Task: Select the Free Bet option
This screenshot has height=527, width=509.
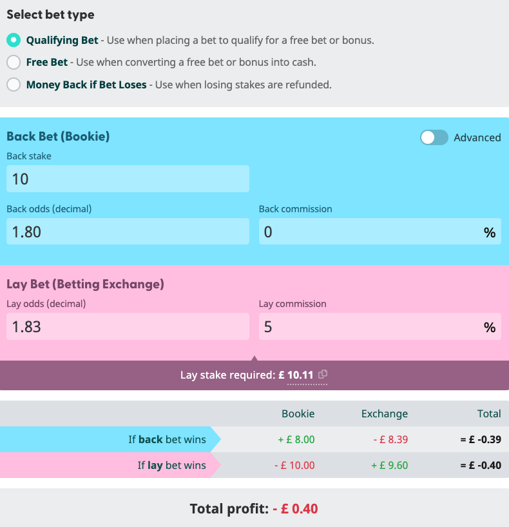Action: [x=14, y=62]
